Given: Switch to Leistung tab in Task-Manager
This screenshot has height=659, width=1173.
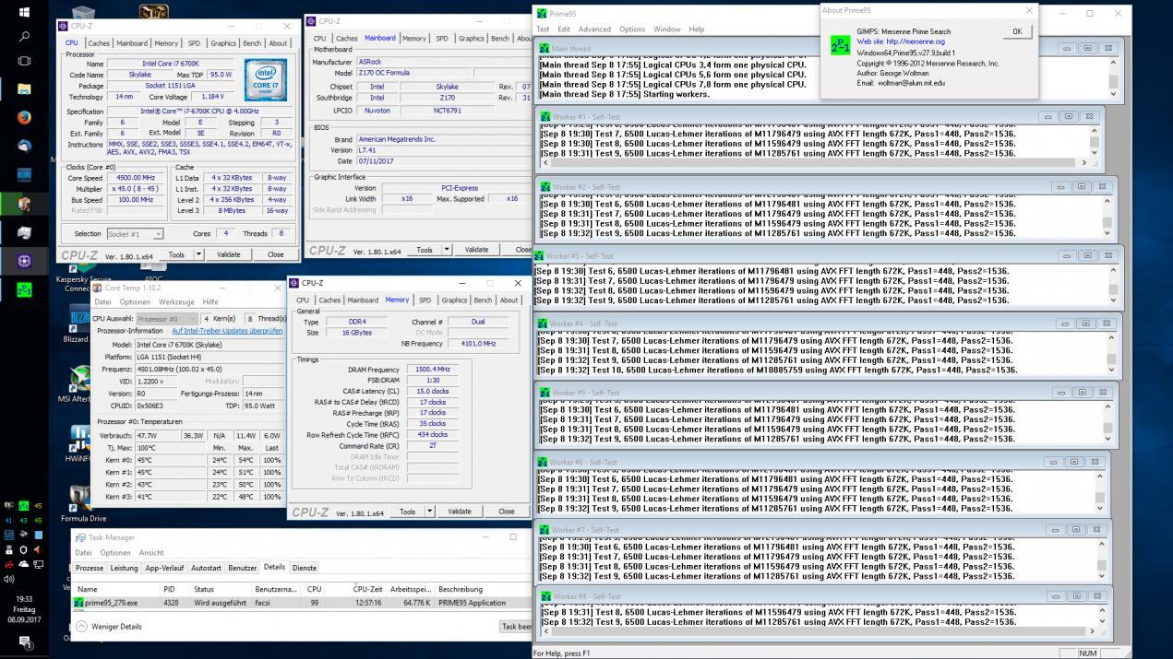Looking at the screenshot, I should [x=124, y=568].
